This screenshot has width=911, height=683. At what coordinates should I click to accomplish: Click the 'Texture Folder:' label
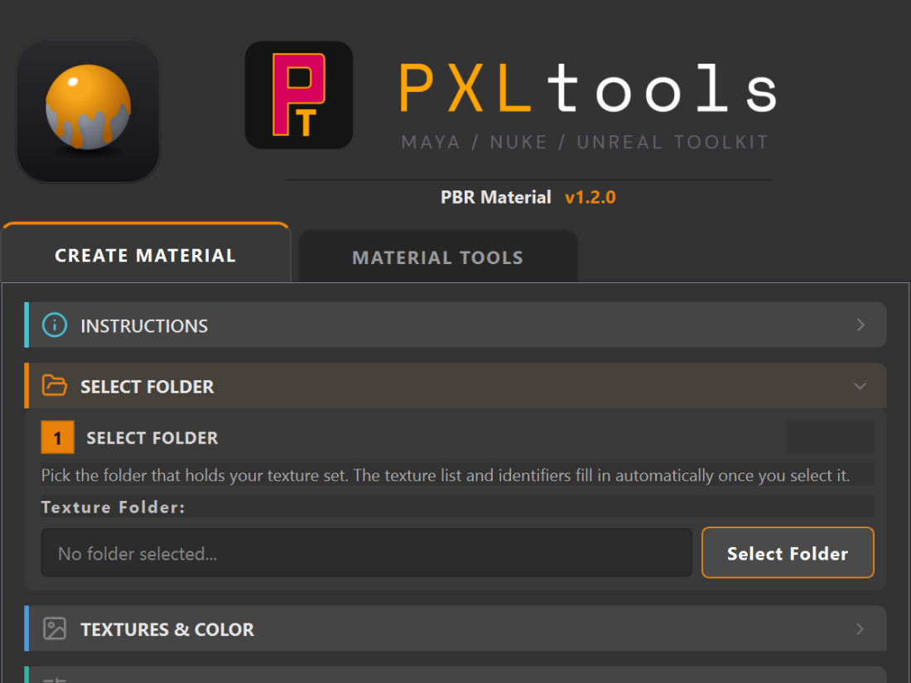(113, 507)
